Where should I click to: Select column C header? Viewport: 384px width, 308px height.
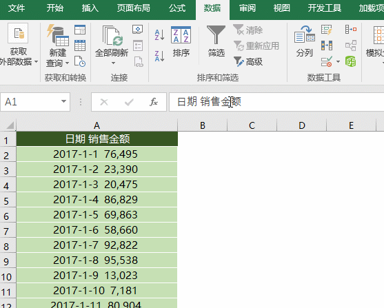252,125
